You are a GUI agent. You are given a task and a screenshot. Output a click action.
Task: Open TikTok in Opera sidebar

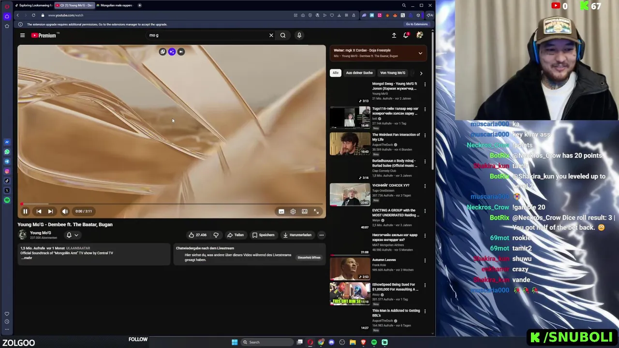point(7,181)
